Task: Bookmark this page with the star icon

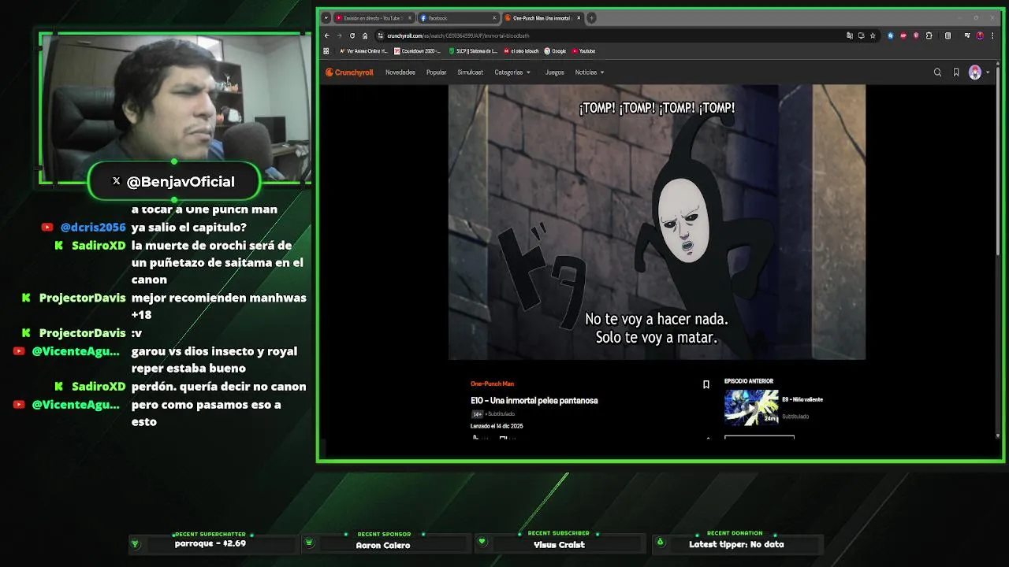Action: pyautogui.click(x=873, y=35)
